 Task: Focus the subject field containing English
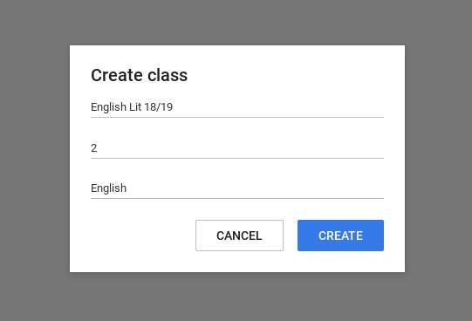click(x=237, y=188)
